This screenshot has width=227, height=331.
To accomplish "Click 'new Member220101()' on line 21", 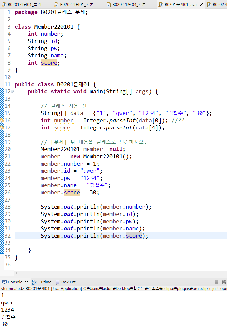I will click(99, 156).
